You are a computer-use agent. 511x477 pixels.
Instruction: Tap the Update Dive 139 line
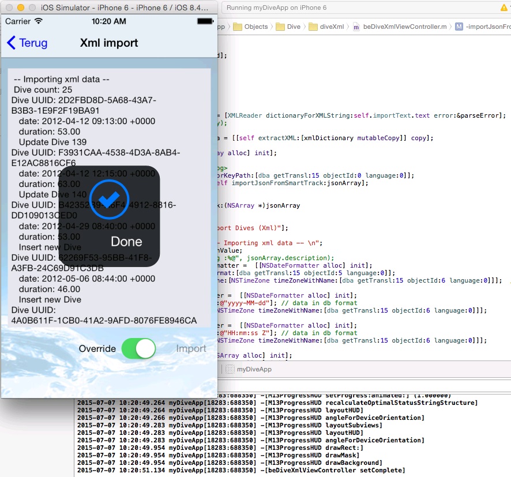[x=53, y=142]
